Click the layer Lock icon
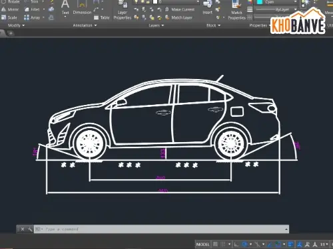The height and width of the screenshot is (249, 333). (x=159, y=9)
